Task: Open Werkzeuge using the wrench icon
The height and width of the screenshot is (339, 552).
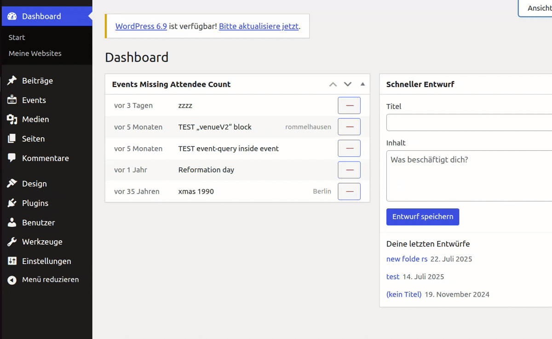Action: tap(12, 241)
